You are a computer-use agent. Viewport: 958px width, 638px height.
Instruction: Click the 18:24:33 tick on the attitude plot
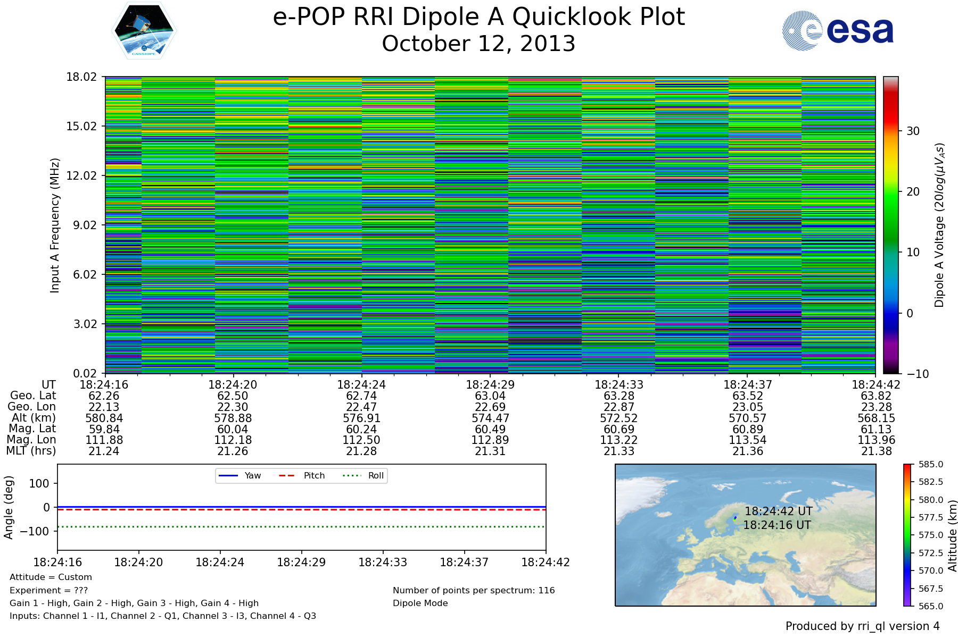click(x=383, y=562)
